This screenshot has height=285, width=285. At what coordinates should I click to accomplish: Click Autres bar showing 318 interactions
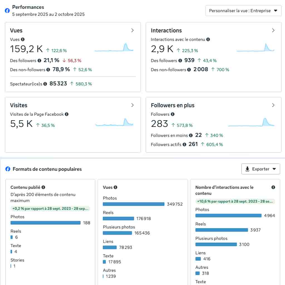tap(197, 273)
